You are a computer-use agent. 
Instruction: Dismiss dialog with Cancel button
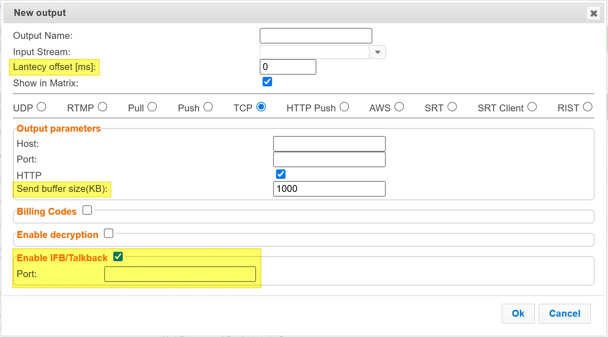coord(564,314)
